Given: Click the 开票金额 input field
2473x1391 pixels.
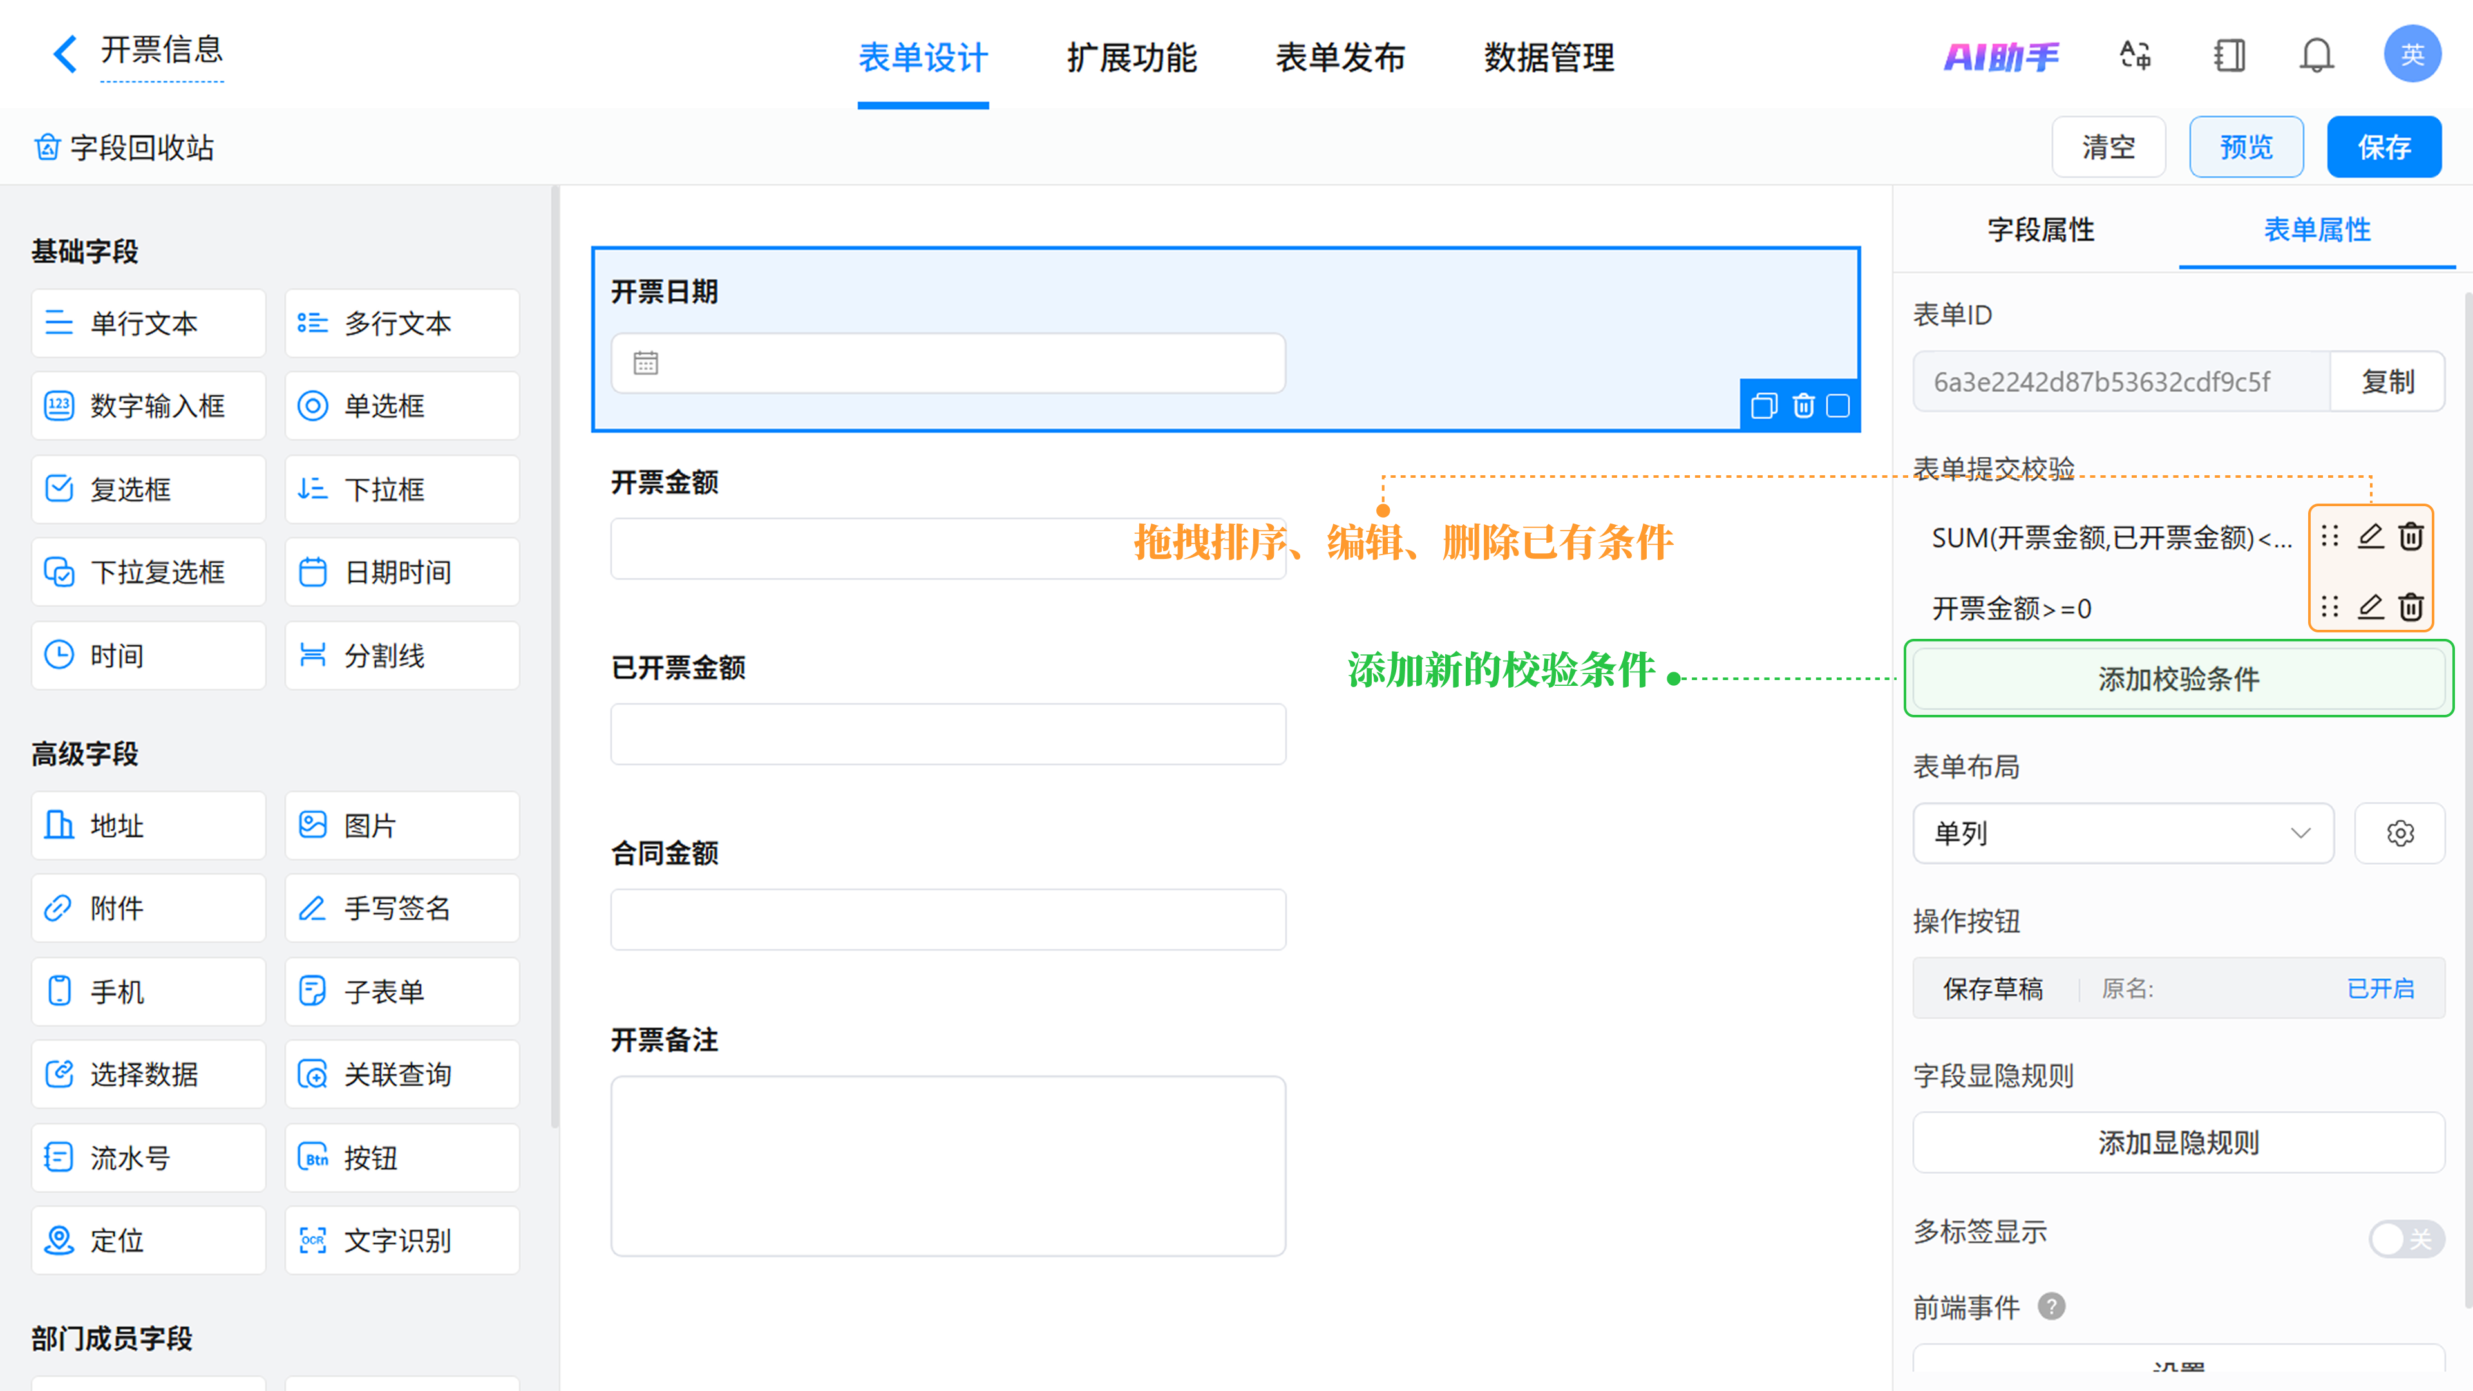Looking at the screenshot, I should point(947,549).
